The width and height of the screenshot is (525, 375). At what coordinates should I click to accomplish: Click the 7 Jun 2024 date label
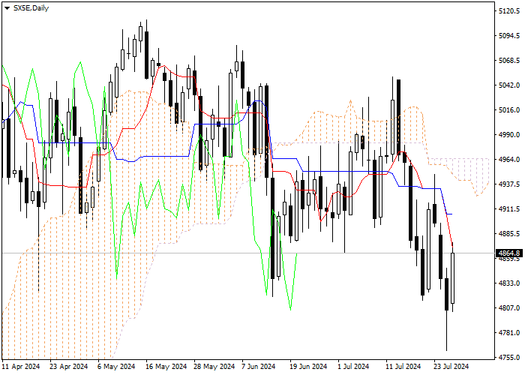pos(259,367)
